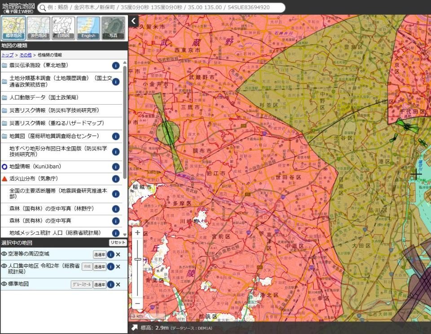Open info for 人口集中地区 layer
Screen dimensions: 431x334
point(110,267)
